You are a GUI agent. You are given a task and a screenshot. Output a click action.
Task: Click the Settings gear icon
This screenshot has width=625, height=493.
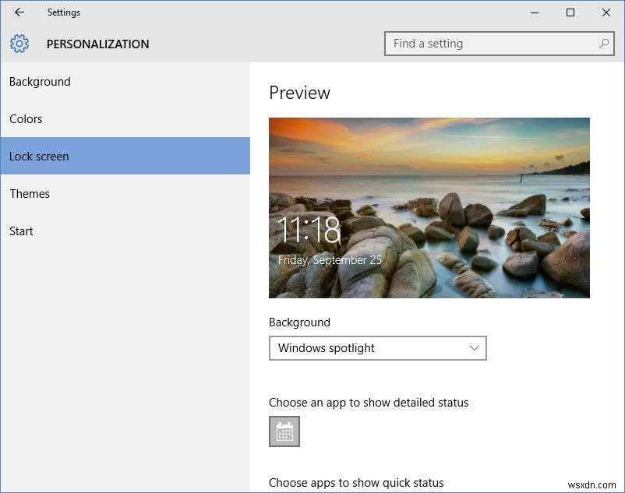(19, 44)
